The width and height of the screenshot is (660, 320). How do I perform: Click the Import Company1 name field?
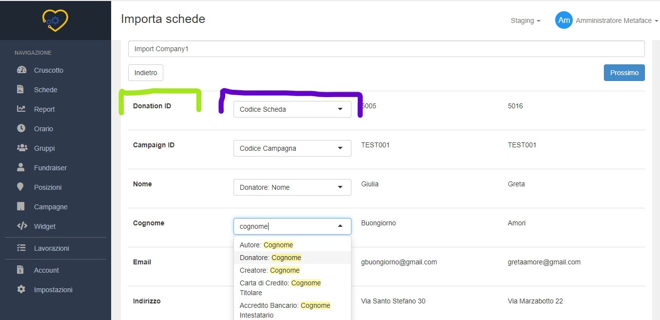point(386,49)
